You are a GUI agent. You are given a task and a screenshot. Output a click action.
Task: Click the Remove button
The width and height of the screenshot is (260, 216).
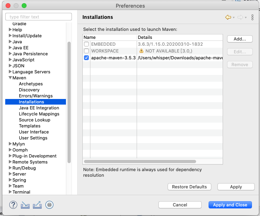pos(240,65)
